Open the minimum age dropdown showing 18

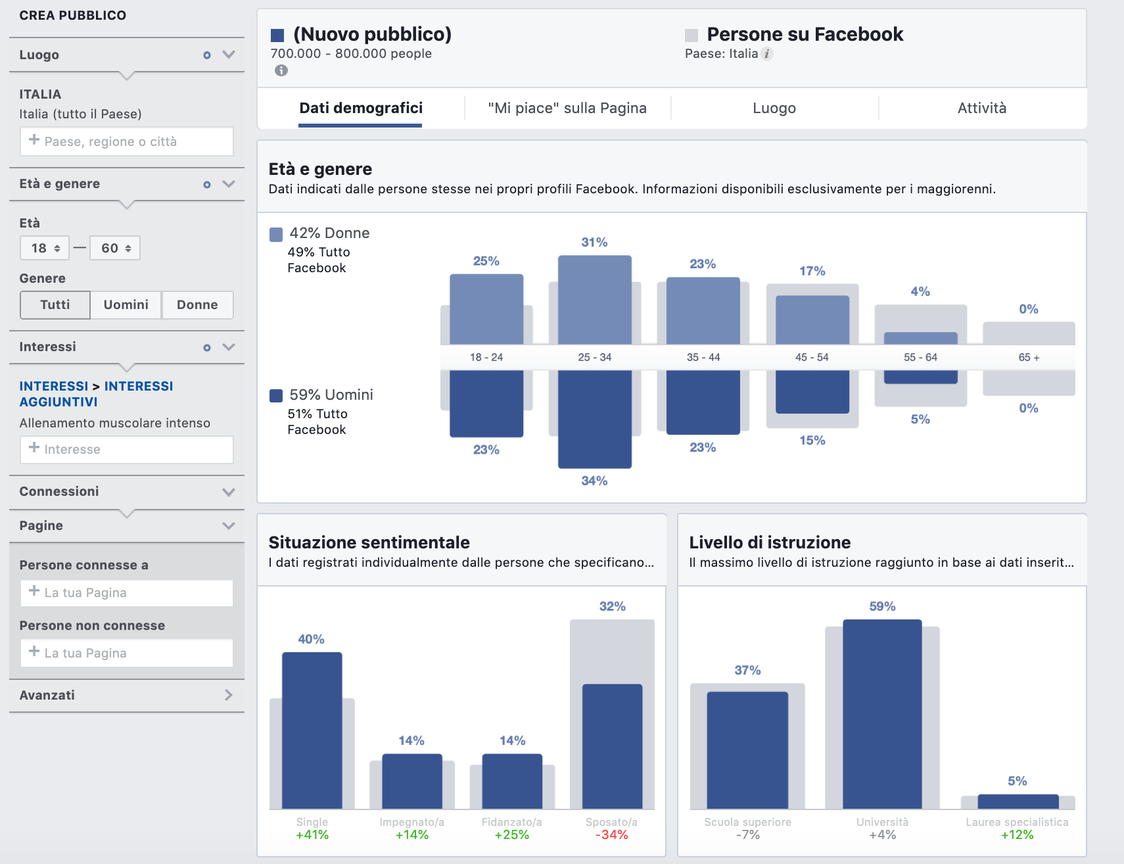[x=45, y=248]
